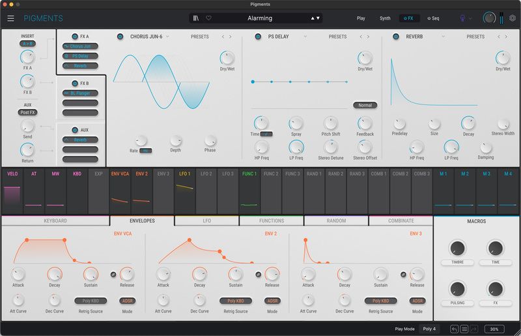Expand the PS Delay effect type dropdown

(305, 37)
